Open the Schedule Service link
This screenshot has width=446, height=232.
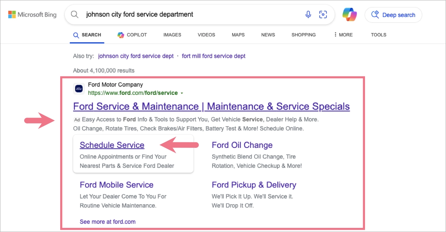(x=111, y=145)
